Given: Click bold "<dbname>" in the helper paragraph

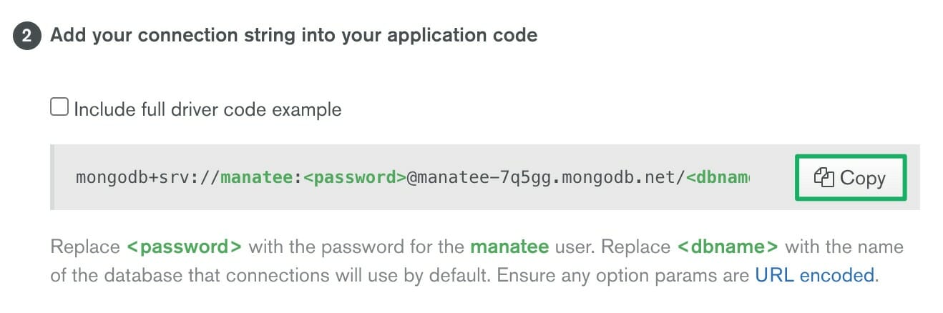Looking at the screenshot, I should [727, 247].
